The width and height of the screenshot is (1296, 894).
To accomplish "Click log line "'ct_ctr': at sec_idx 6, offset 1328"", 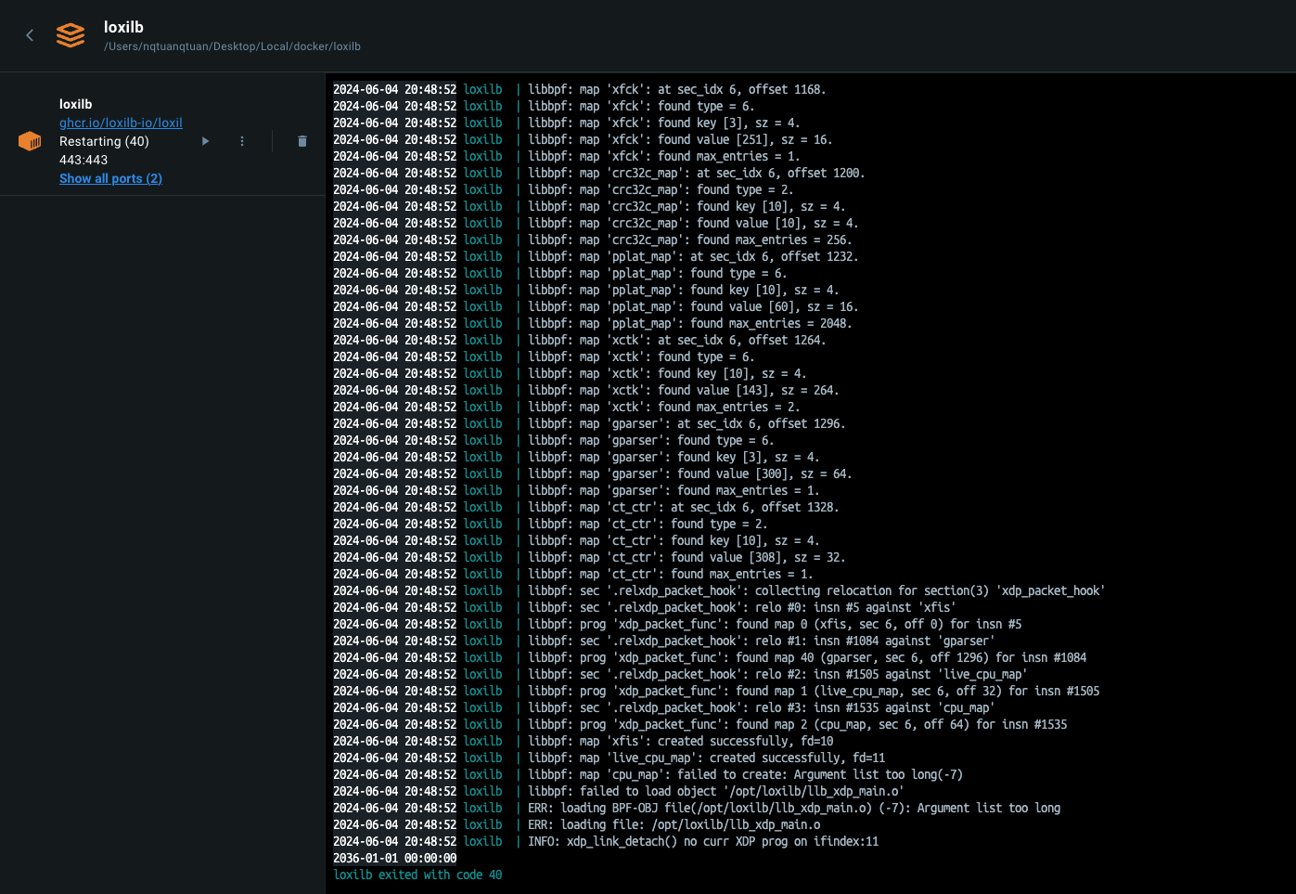I will click(x=586, y=507).
